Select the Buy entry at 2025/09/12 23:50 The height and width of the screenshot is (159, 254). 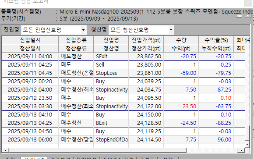tap(123, 98)
